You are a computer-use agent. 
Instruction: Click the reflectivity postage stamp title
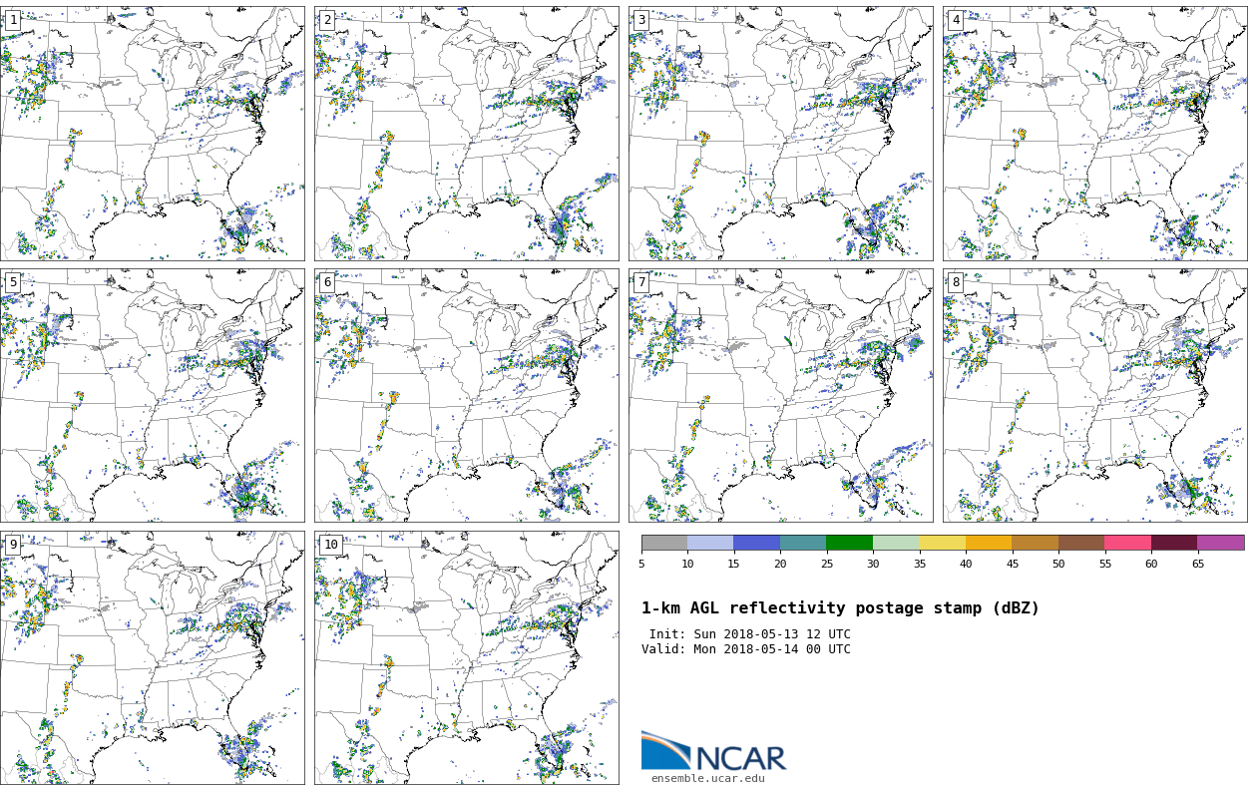pyautogui.click(x=840, y=608)
